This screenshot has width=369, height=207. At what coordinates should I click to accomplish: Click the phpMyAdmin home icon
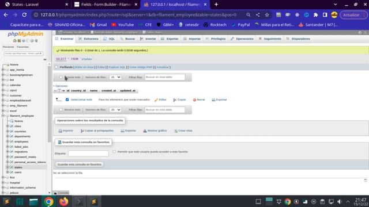(15, 41)
